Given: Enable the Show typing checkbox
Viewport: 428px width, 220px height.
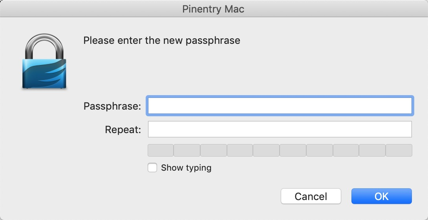Looking at the screenshot, I should pos(152,168).
